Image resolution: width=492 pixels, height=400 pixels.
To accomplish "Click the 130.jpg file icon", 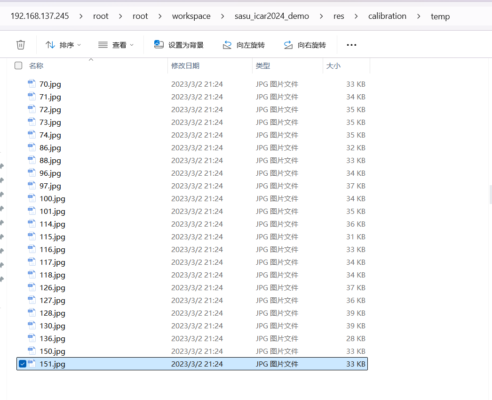I will (32, 325).
